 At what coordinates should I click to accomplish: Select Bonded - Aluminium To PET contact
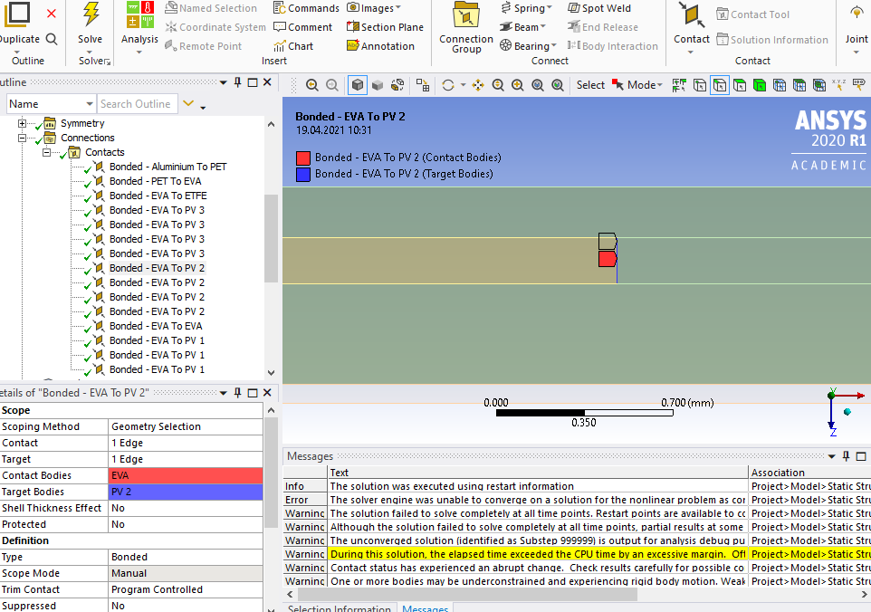(167, 167)
